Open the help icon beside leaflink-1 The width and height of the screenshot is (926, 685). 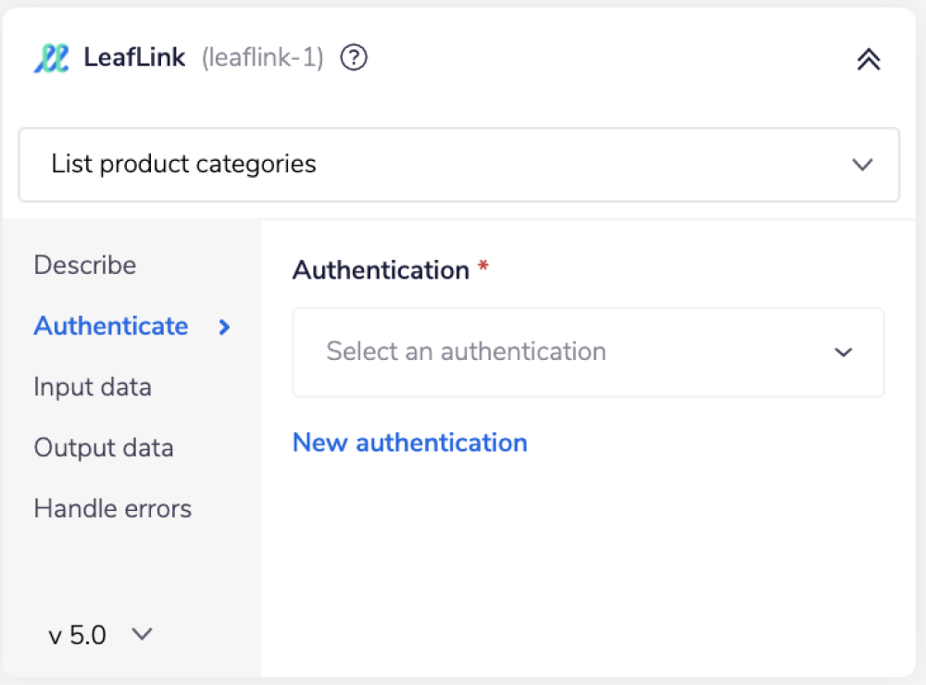tap(353, 57)
